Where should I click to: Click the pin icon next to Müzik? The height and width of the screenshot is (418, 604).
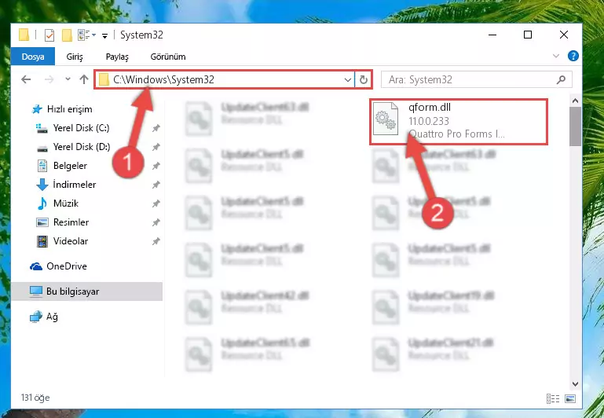coord(156,203)
